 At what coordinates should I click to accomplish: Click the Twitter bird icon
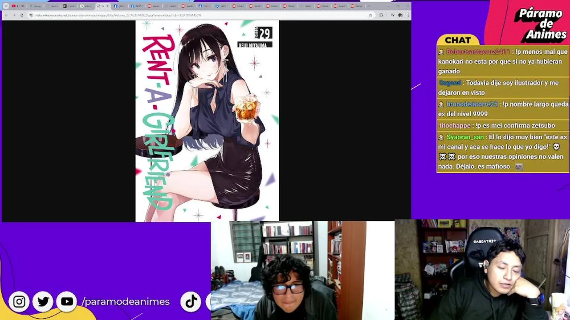[x=43, y=302]
